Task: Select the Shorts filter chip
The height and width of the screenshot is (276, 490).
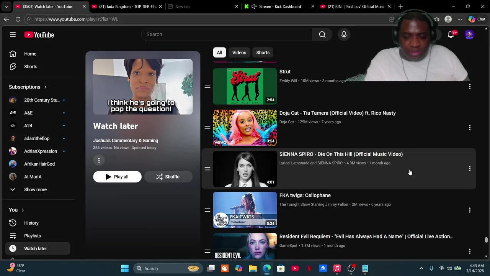Action: click(263, 53)
